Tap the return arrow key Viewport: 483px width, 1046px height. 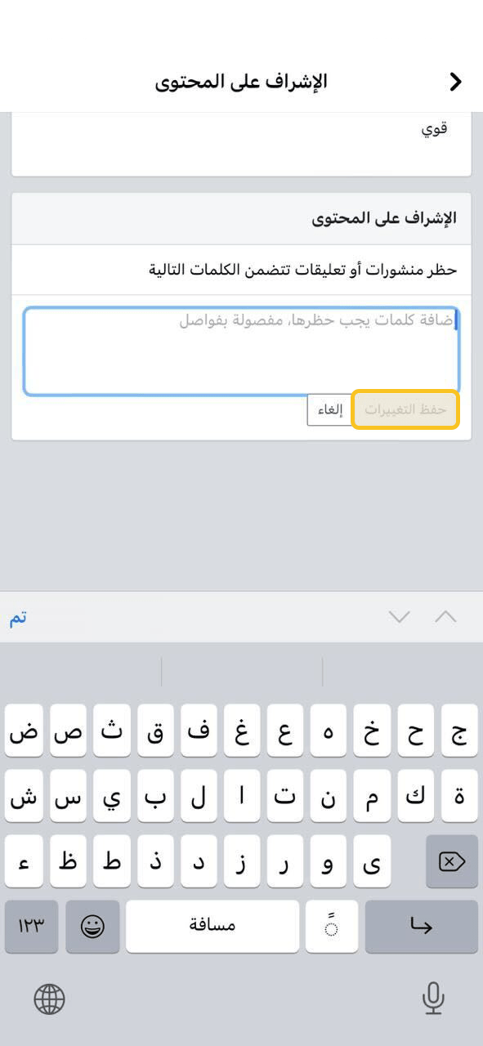[422, 927]
